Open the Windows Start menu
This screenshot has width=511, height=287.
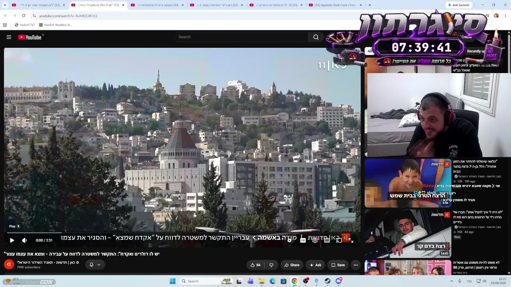[172, 281]
